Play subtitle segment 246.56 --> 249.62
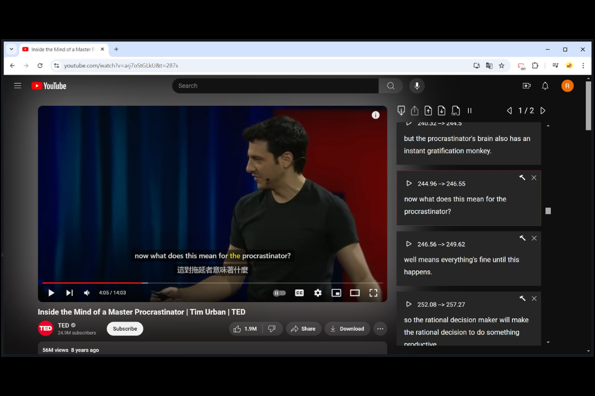595x396 pixels. point(409,244)
